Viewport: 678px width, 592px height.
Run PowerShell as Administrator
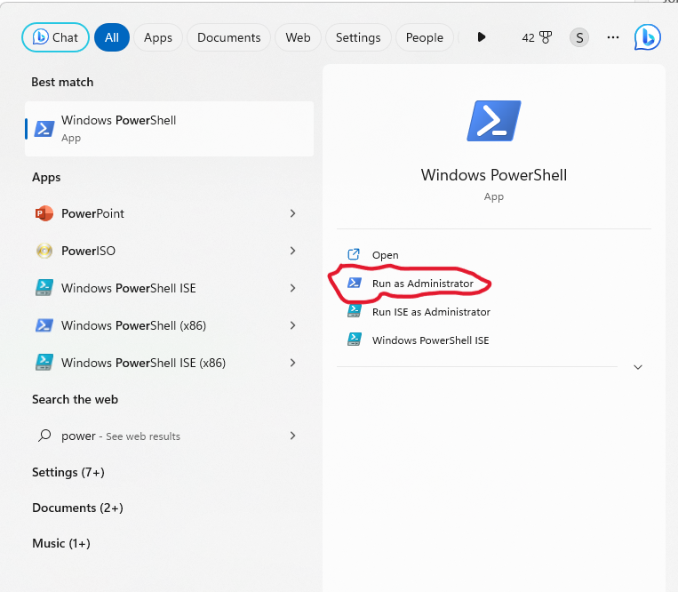click(x=422, y=284)
